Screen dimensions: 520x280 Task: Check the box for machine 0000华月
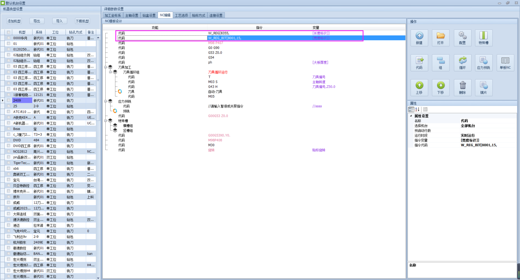9,38
